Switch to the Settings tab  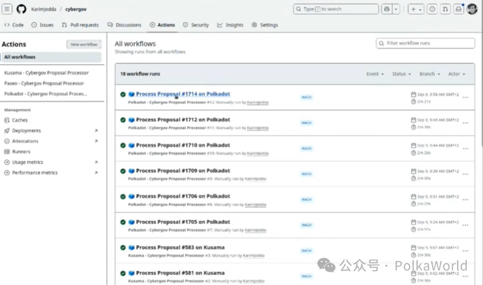(265, 25)
